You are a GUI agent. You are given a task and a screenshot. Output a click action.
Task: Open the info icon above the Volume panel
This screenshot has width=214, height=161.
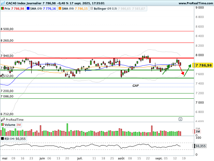point(181,119)
